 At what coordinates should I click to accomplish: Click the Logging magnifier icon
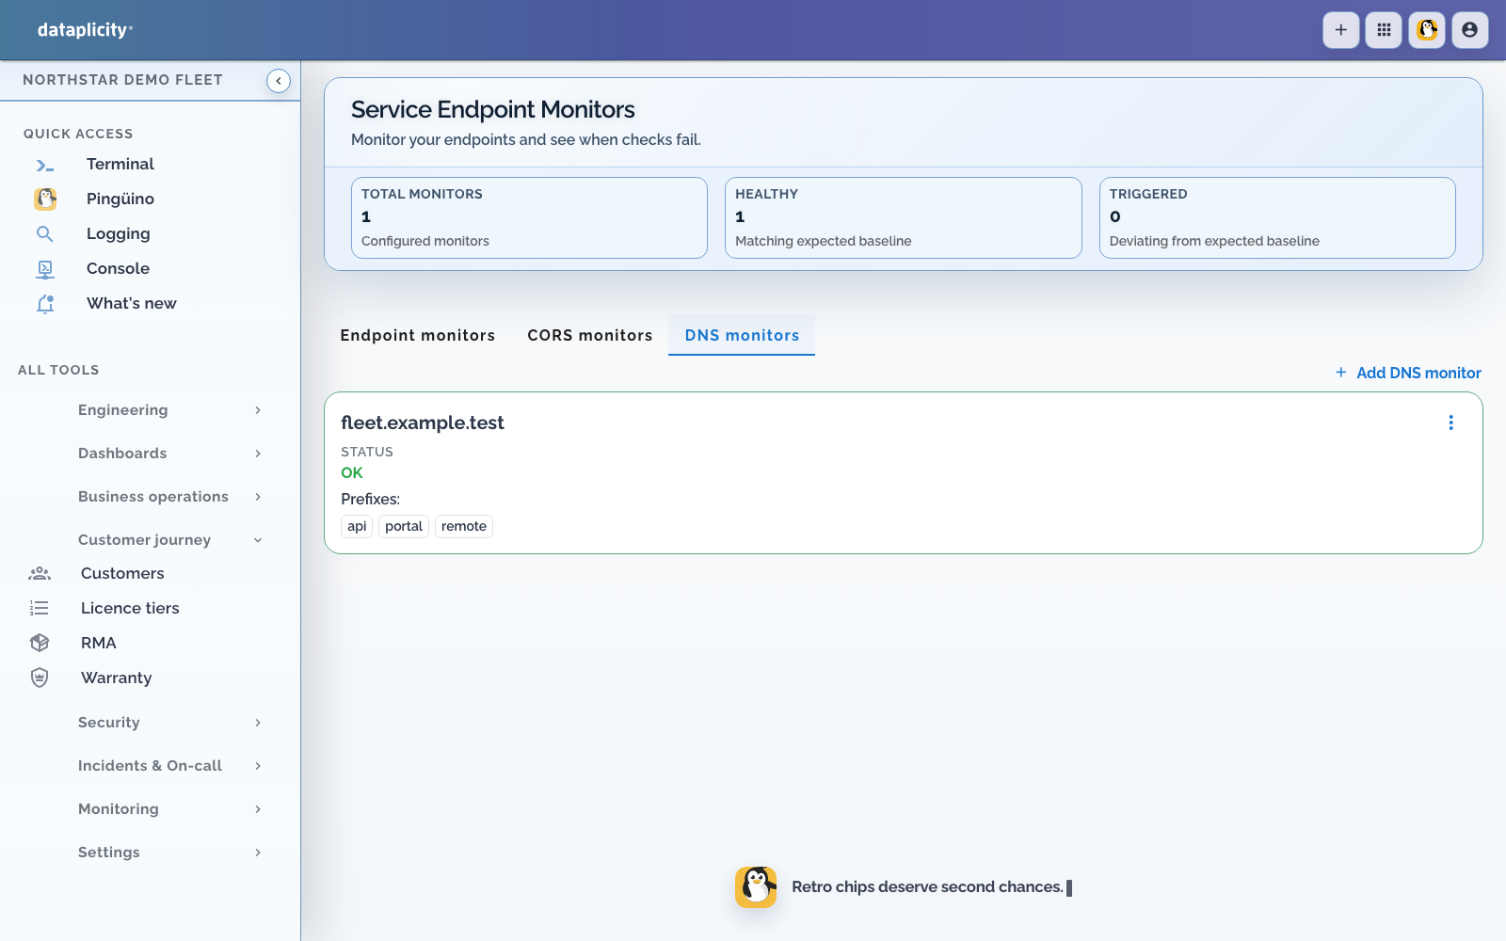(45, 233)
